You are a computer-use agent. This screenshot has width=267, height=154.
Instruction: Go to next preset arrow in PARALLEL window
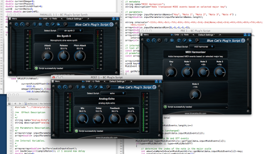point(88,19)
